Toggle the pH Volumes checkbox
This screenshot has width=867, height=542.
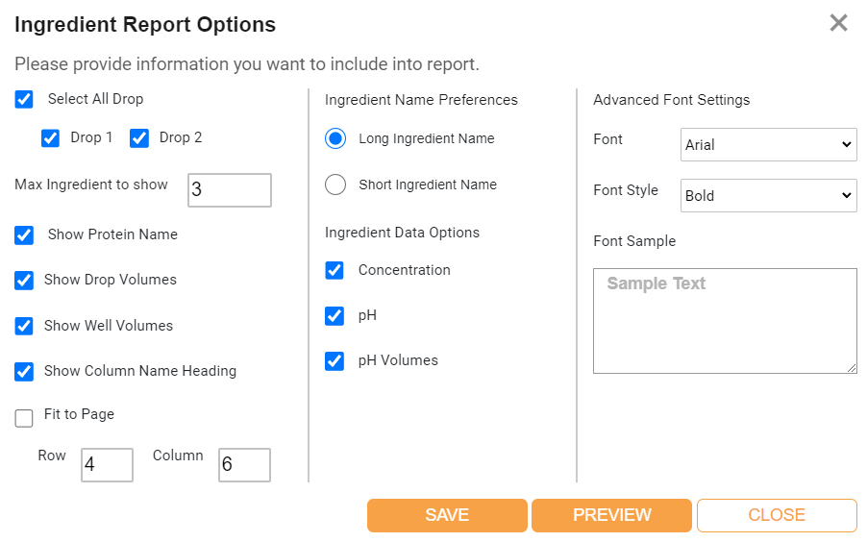coord(334,361)
